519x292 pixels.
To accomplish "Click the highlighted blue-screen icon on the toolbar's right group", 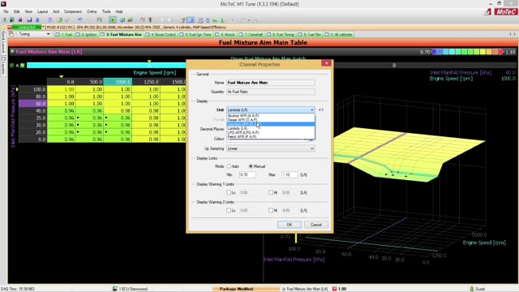I will point(191,20).
